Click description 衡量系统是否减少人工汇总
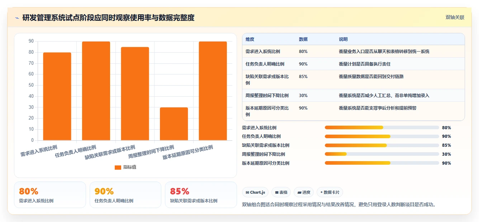The image size is (479, 222). pos(384,96)
